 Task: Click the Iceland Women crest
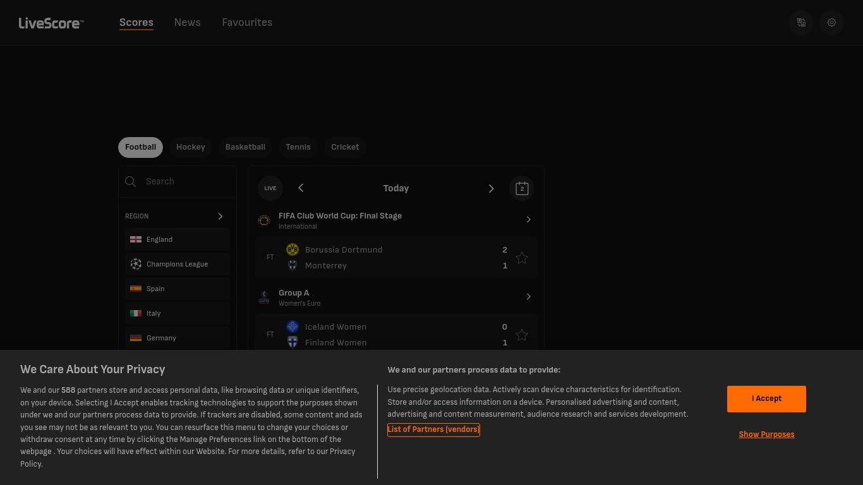[293, 326]
